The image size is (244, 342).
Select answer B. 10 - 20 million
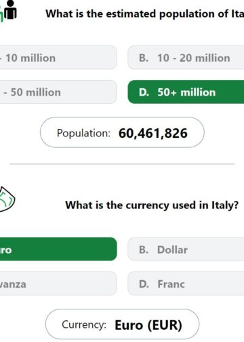pyautogui.click(x=186, y=58)
